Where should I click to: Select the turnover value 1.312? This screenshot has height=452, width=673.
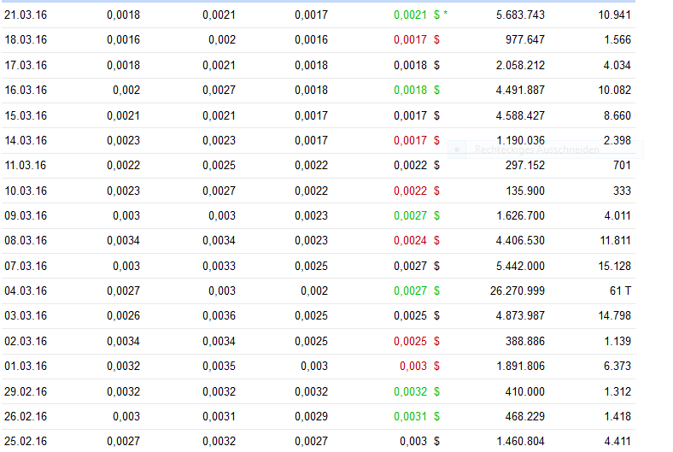click(617, 391)
